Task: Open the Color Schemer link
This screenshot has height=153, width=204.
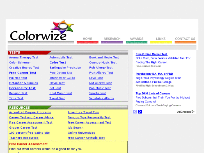Action: point(20,63)
